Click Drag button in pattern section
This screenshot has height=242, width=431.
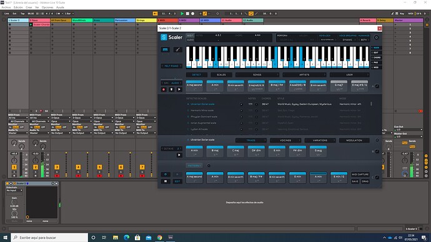[x=365, y=181]
